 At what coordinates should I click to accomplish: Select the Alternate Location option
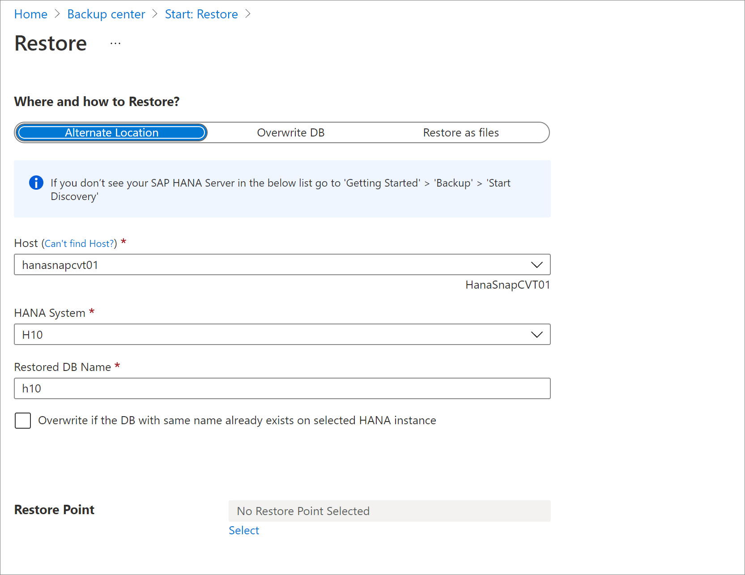[111, 132]
